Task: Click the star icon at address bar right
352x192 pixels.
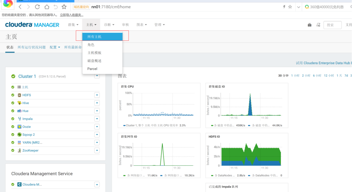Action: (290, 7)
